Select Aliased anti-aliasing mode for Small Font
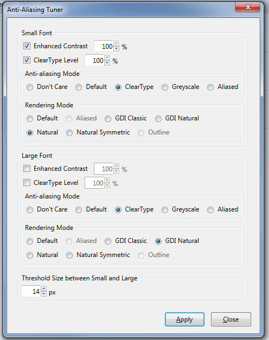The width and height of the screenshot is (269, 340). (x=210, y=87)
